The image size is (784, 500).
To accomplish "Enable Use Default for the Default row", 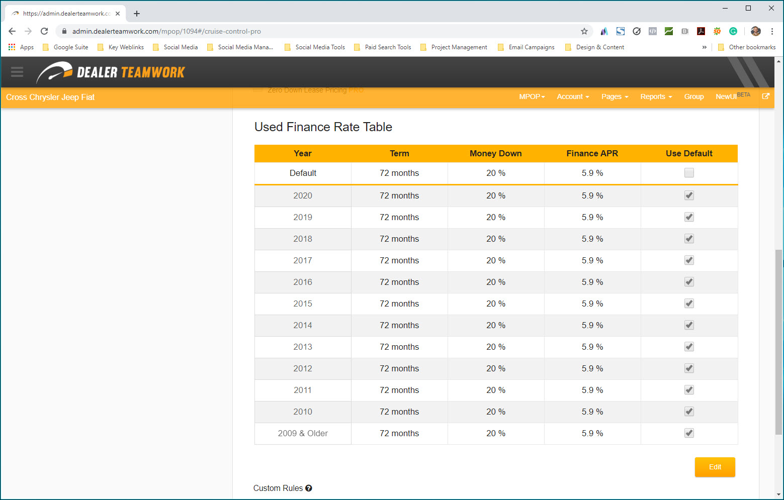I will click(689, 172).
